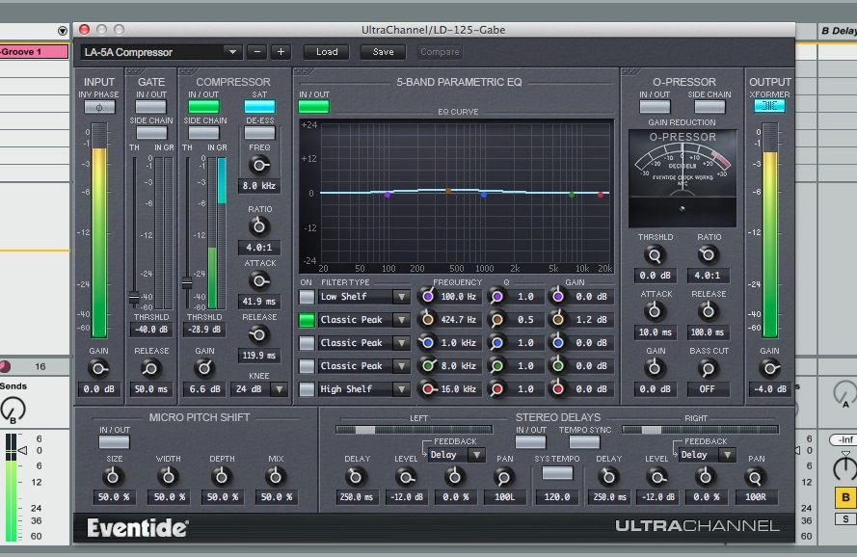Open filter type dropdown for 424.7 Hz band
The width and height of the screenshot is (857, 557).
[x=401, y=320]
